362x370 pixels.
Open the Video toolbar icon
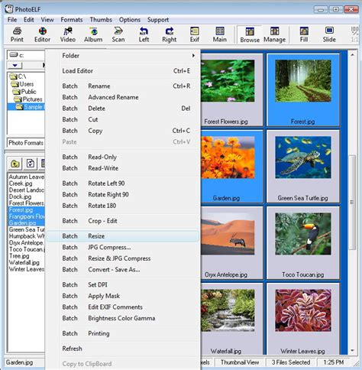[68, 34]
